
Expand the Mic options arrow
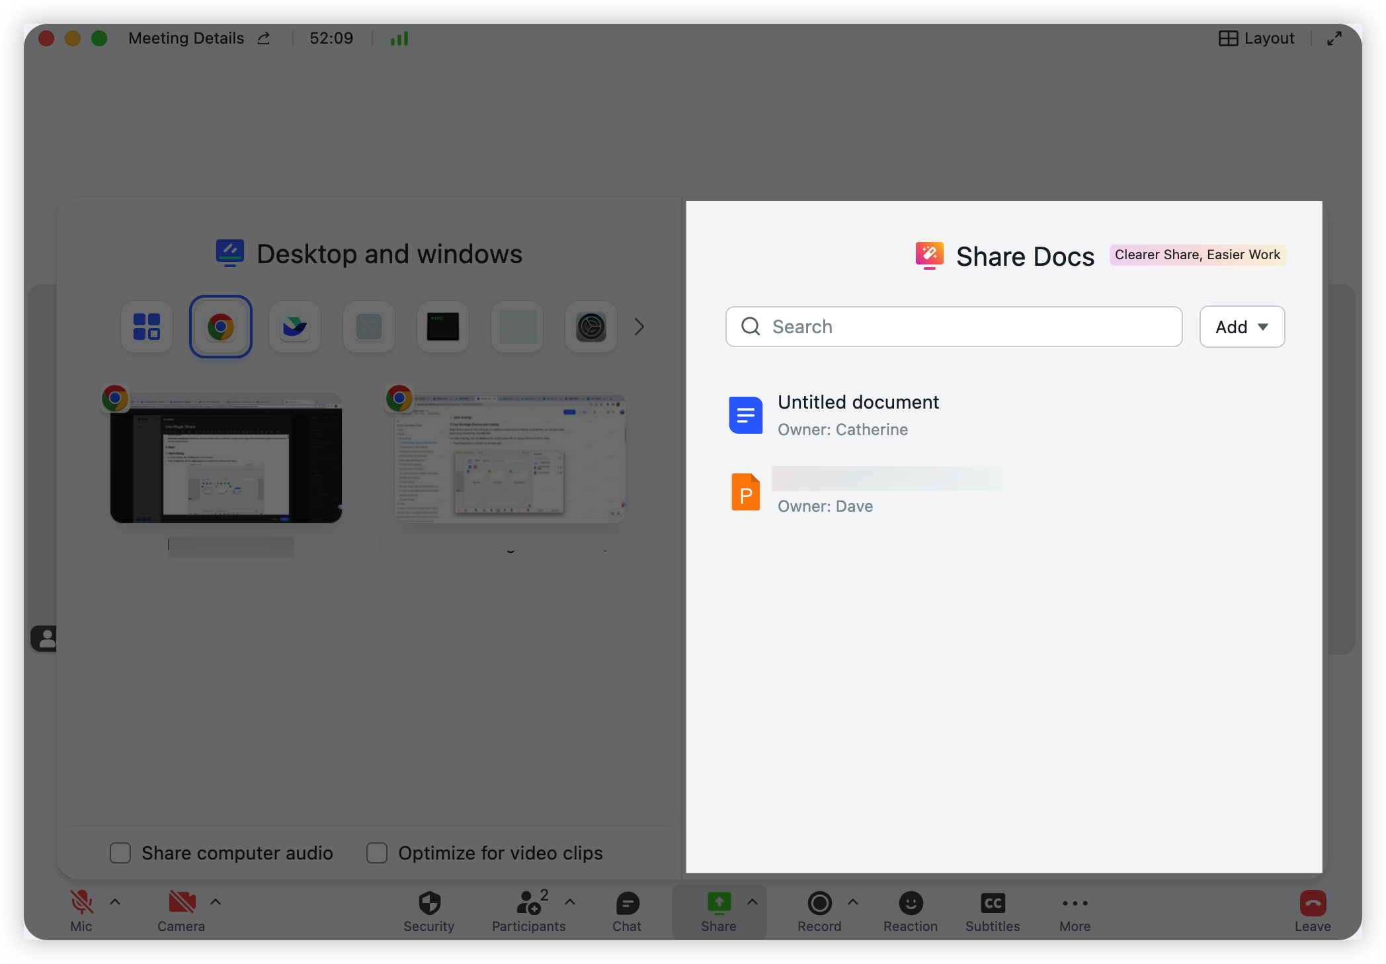pos(115,902)
